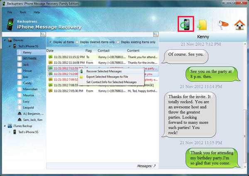Select the Lucy contact in the tree
Screen dimensions: 249x176
tap(26, 101)
